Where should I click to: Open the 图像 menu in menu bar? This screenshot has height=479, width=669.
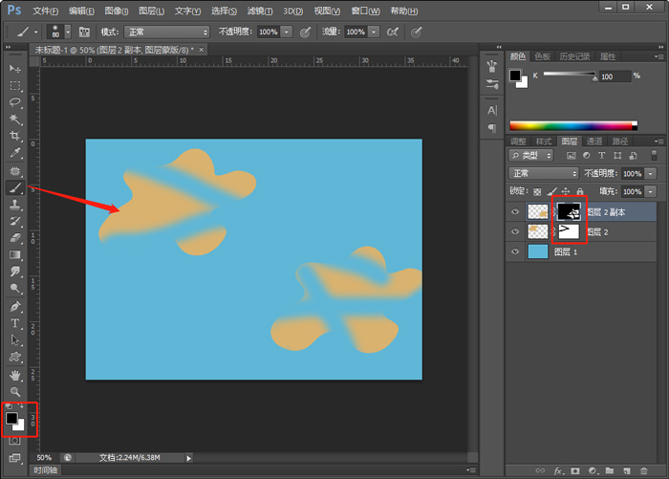click(x=117, y=11)
